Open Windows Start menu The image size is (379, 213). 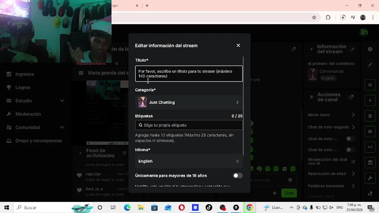(x=7, y=208)
